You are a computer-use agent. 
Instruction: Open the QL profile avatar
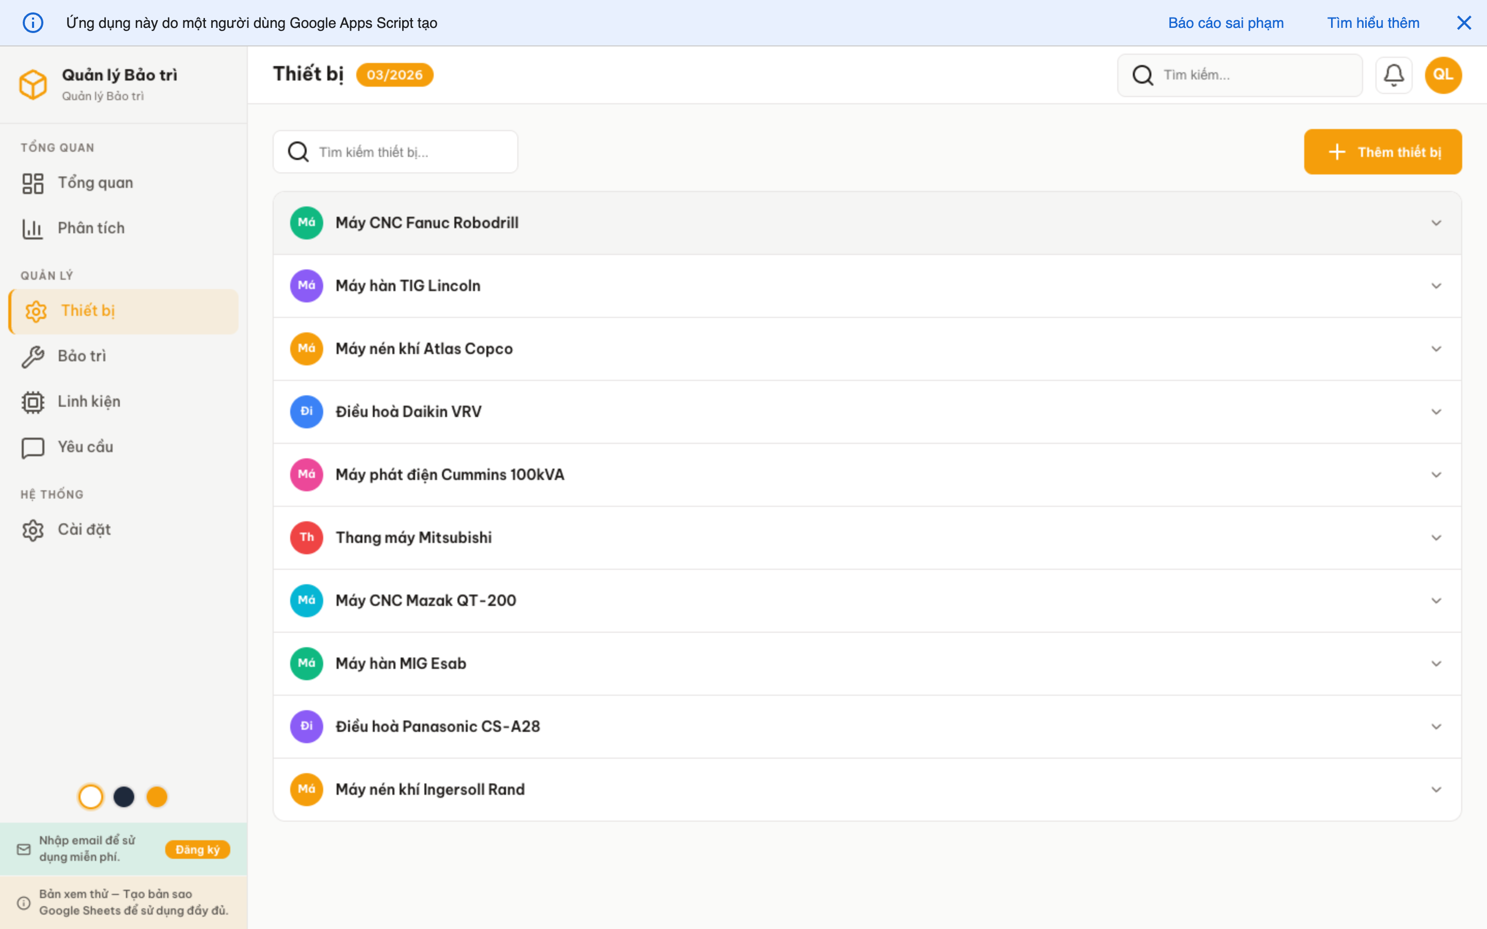1443,74
